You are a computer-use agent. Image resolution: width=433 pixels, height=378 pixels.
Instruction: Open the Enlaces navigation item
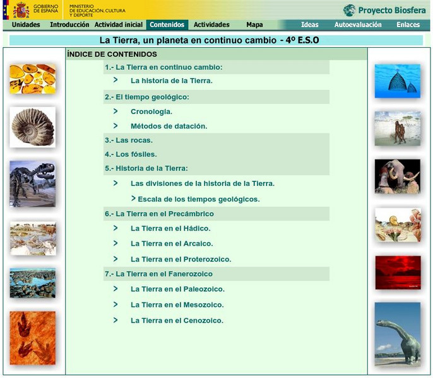pyautogui.click(x=408, y=25)
